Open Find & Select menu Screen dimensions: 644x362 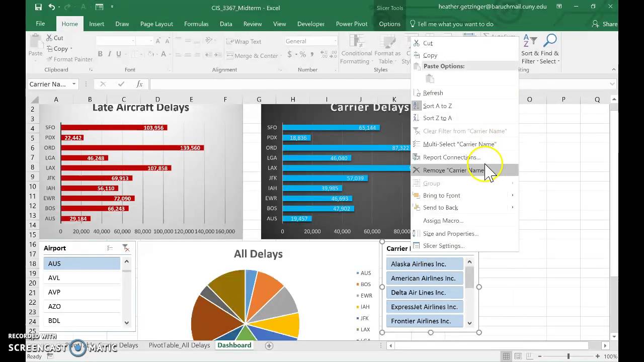(549, 49)
